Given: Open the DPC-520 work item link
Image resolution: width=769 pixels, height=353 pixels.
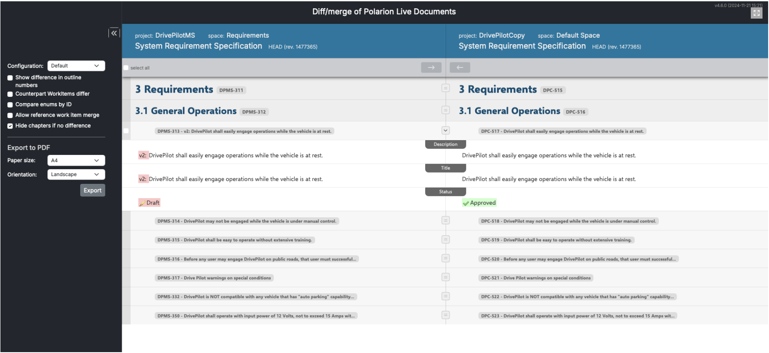Looking at the screenshot, I should click(x=578, y=259).
